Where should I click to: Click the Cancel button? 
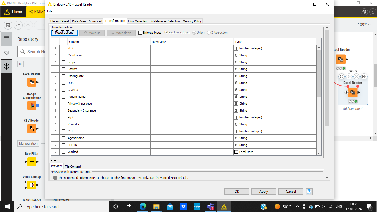291,192
